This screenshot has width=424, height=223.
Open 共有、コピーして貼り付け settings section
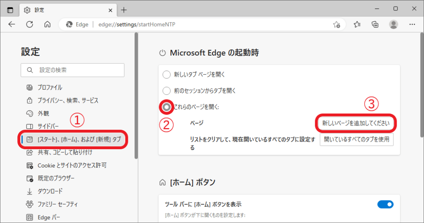[59, 153]
